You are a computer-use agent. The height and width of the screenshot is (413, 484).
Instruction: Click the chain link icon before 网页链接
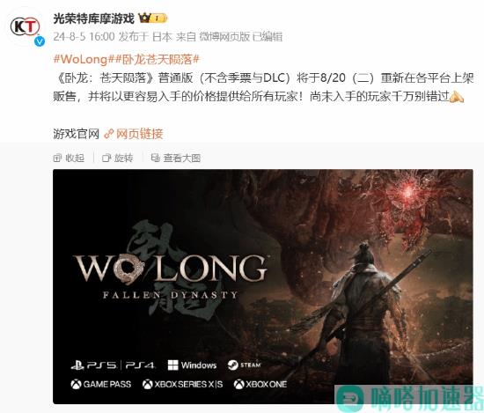[109, 134]
